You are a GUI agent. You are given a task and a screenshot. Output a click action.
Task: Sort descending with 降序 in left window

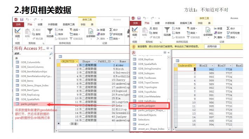click(59, 34)
